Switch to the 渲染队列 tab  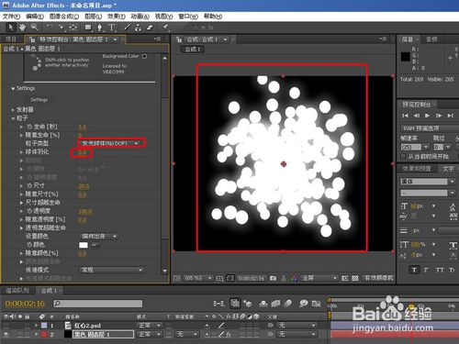pyautogui.click(x=17, y=290)
